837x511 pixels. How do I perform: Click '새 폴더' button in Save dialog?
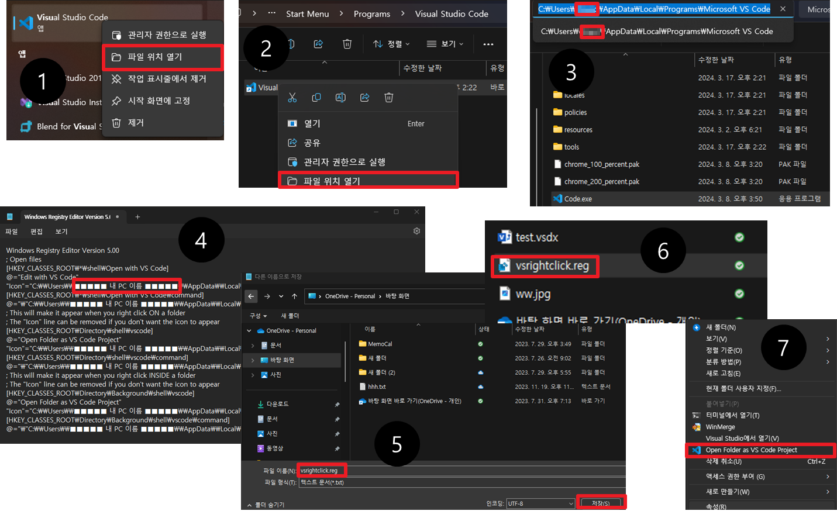(x=290, y=316)
